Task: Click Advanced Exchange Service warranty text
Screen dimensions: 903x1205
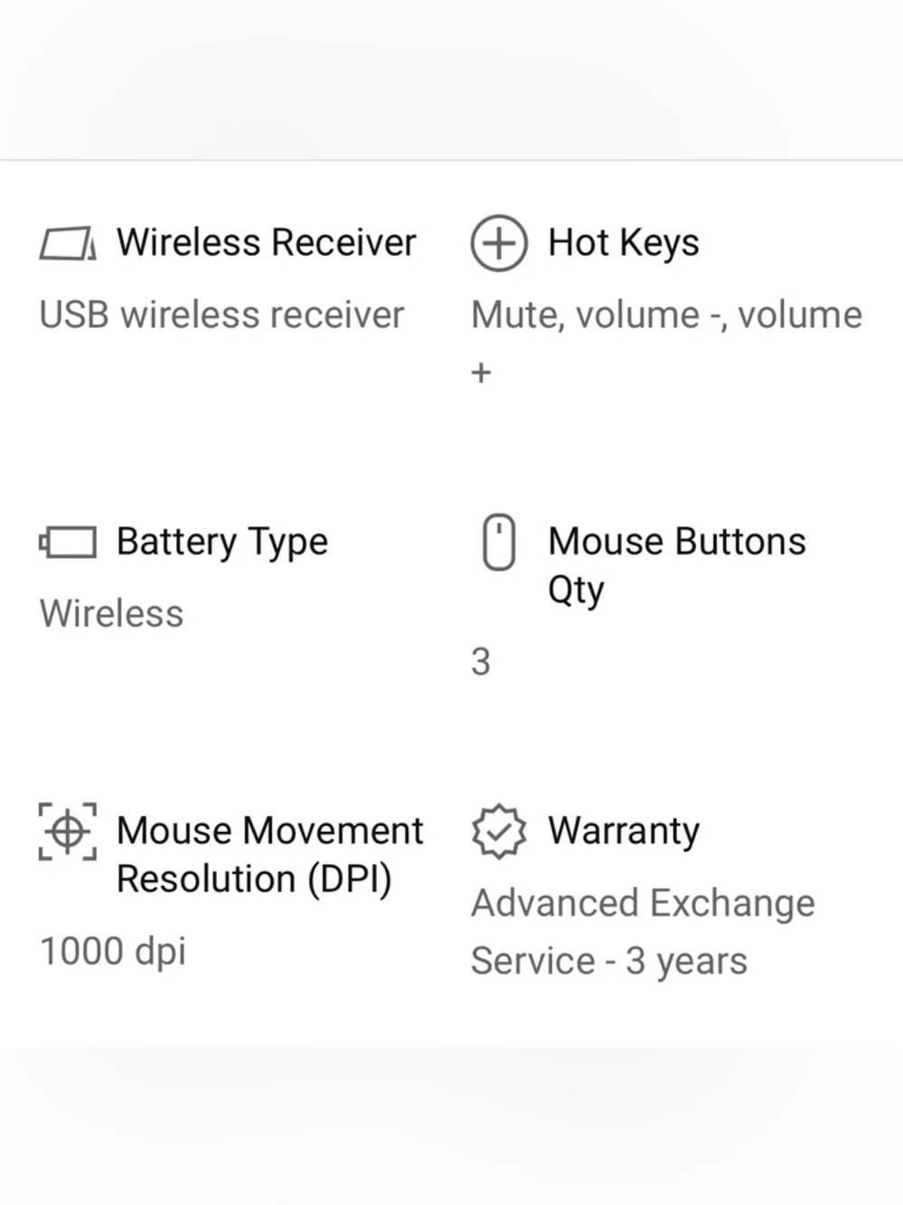Action: click(643, 931)
